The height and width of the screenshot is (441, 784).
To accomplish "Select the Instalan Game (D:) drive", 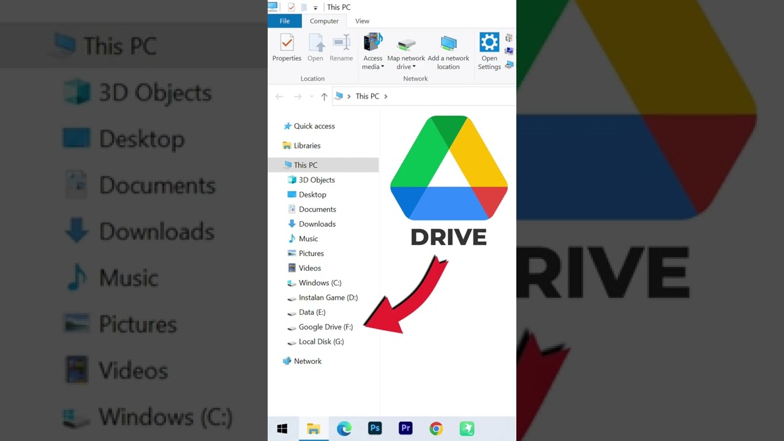I will point(323,298).
